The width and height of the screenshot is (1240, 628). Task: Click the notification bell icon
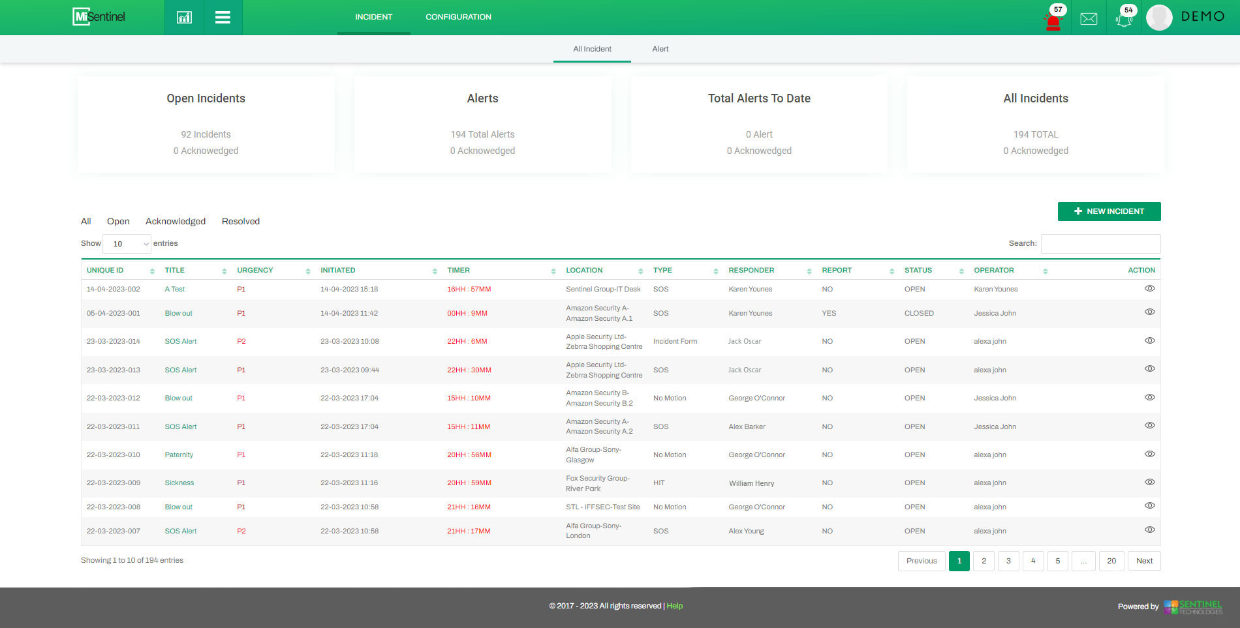tap(1124, 20)
